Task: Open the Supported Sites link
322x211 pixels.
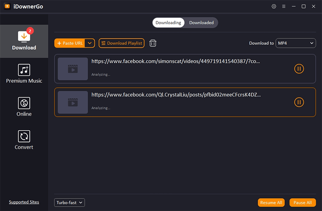Action: click(24, 202)
